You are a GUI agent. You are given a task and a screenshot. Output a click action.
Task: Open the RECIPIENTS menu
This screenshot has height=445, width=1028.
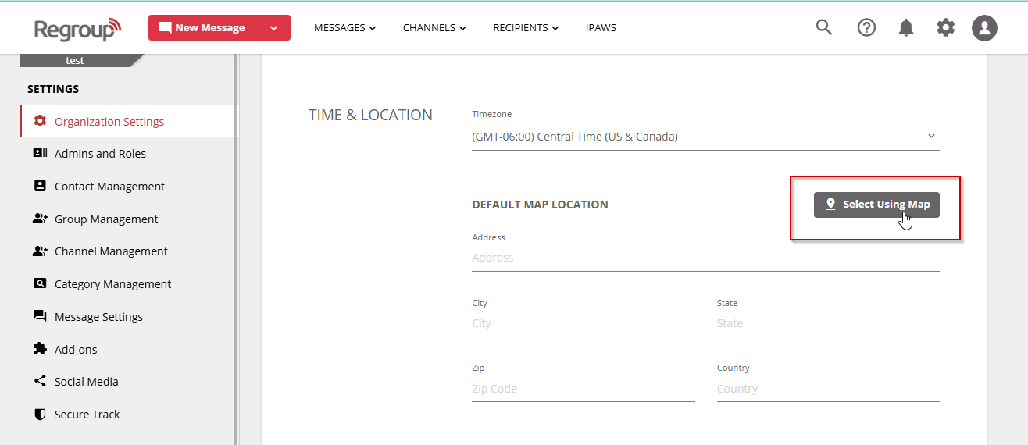coord(526,28)
